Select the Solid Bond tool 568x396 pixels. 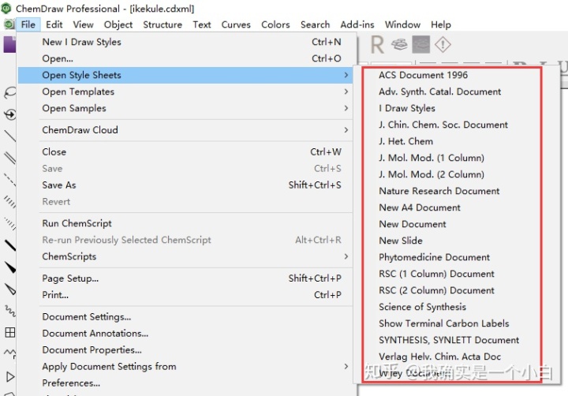[9, 136]
